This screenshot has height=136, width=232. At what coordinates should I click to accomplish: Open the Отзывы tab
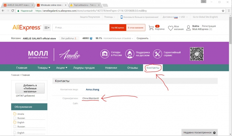tap(132, 68)
